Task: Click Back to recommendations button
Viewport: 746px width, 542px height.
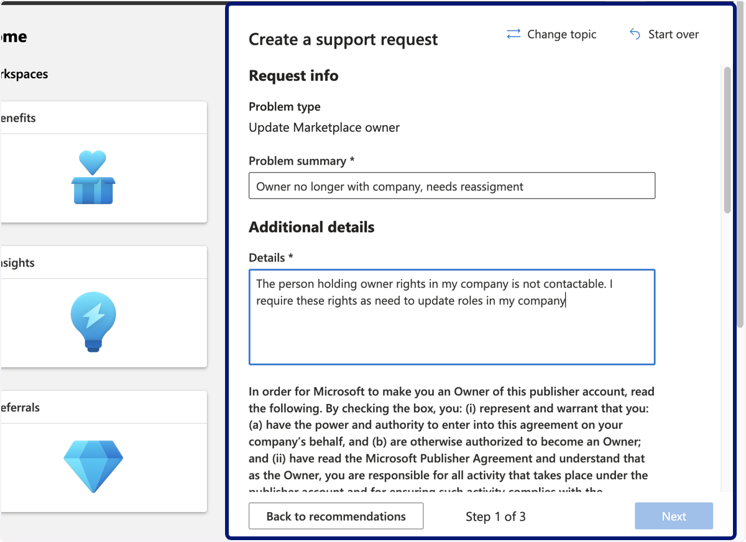Action: (336, 517)
